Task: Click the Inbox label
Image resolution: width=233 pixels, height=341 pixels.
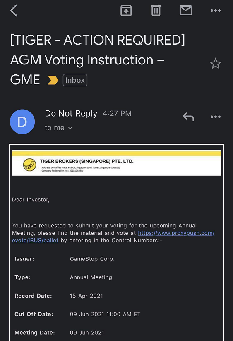Action: point(75,80)
